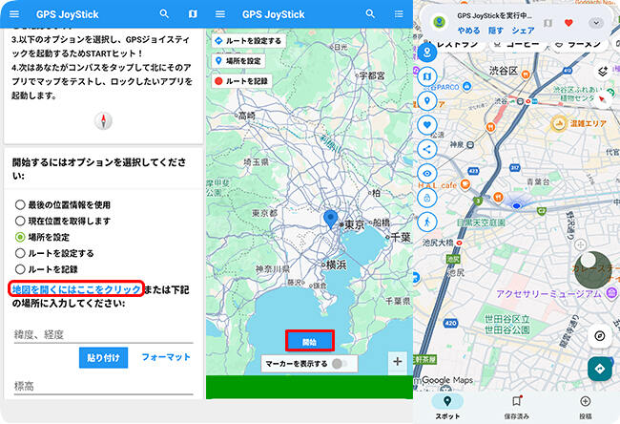
Task: Tap アクセサリーミュージアム place label
Action: (549, 293)
